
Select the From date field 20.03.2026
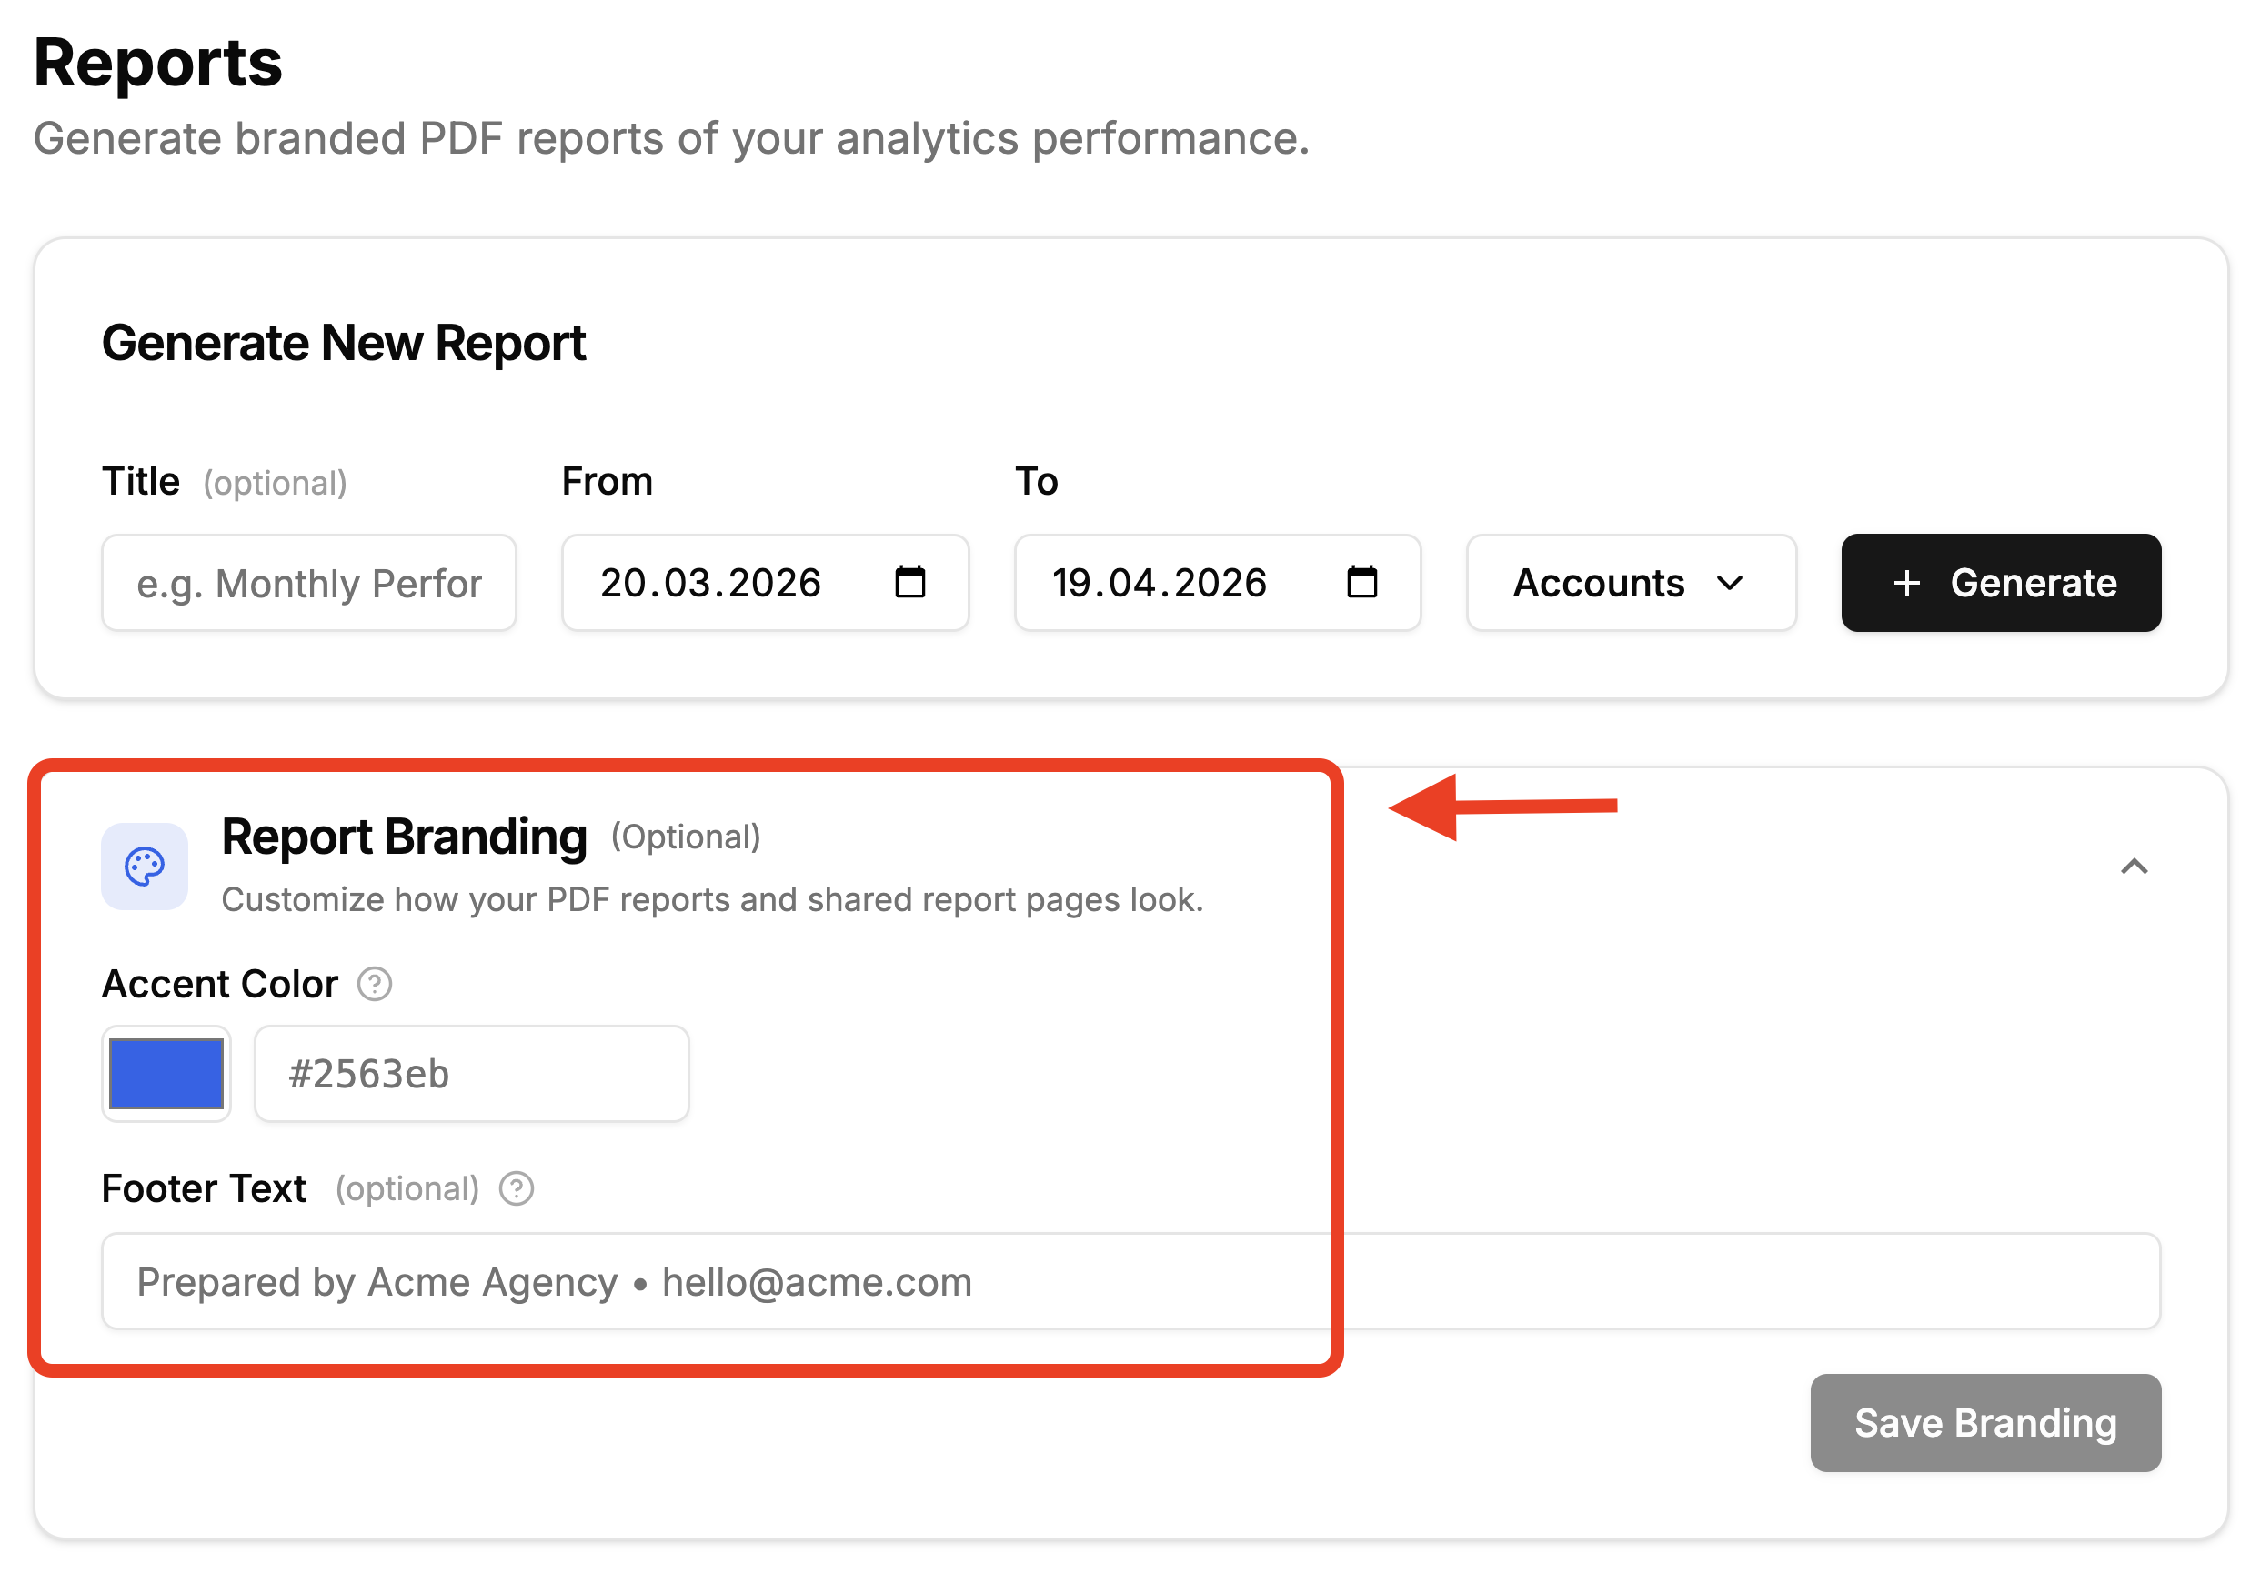764,583
